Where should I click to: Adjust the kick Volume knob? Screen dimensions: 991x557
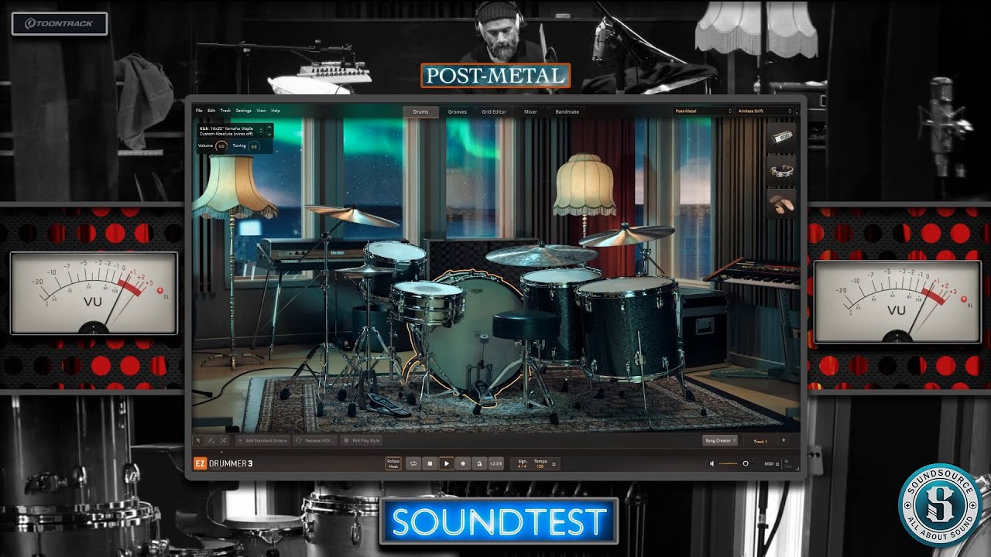221,145
